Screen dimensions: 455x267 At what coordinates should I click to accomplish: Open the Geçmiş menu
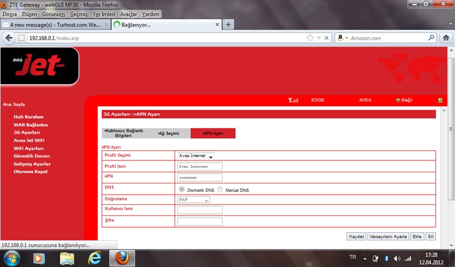click(79, 14)
